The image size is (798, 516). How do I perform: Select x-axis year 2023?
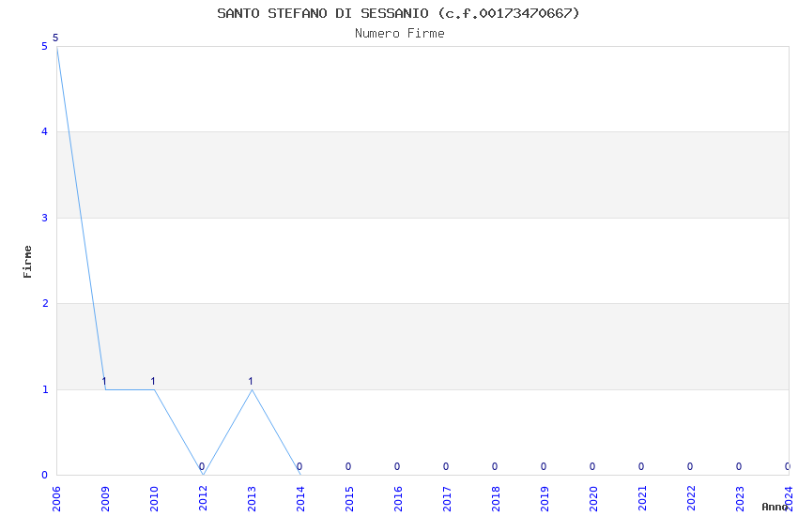[740, 498]
